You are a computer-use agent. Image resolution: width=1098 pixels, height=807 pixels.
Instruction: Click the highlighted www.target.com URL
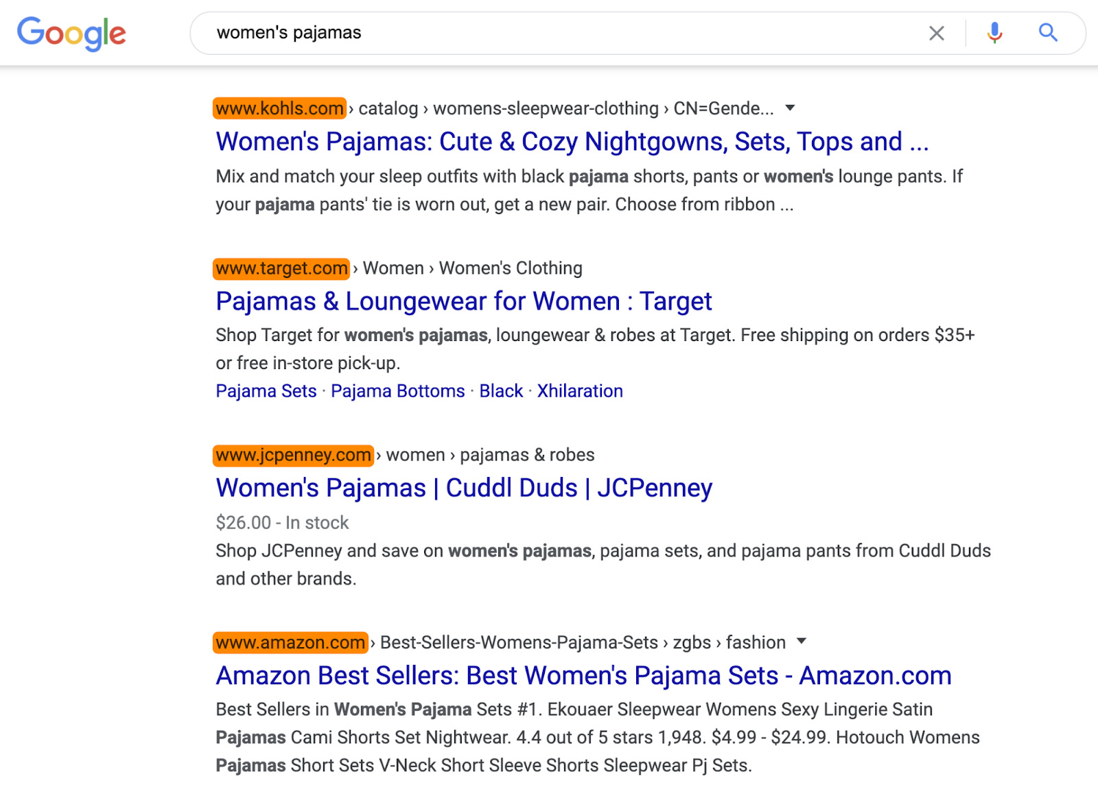[x=281, y=268]
